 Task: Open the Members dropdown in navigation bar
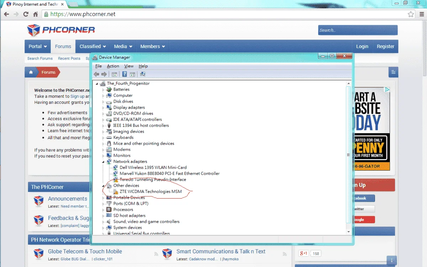coord(152,46)
